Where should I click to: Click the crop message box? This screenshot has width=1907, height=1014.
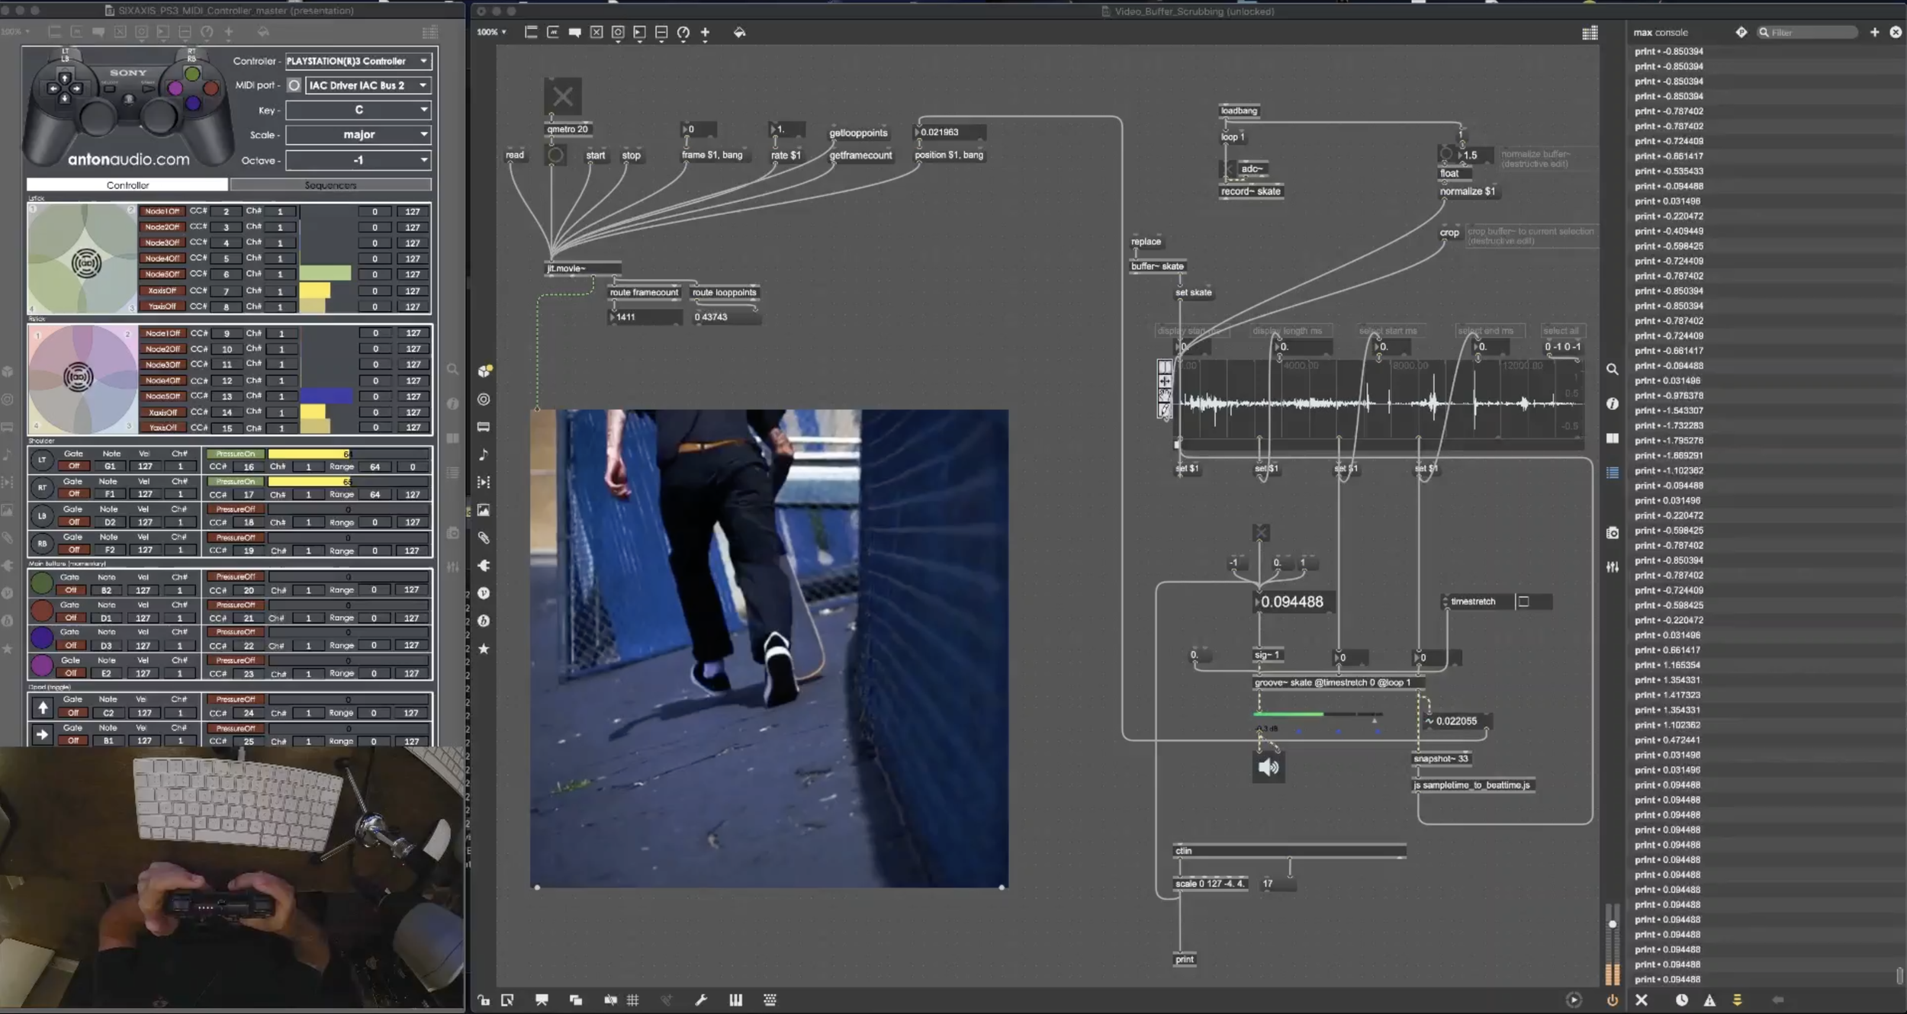coord(1449,233)
